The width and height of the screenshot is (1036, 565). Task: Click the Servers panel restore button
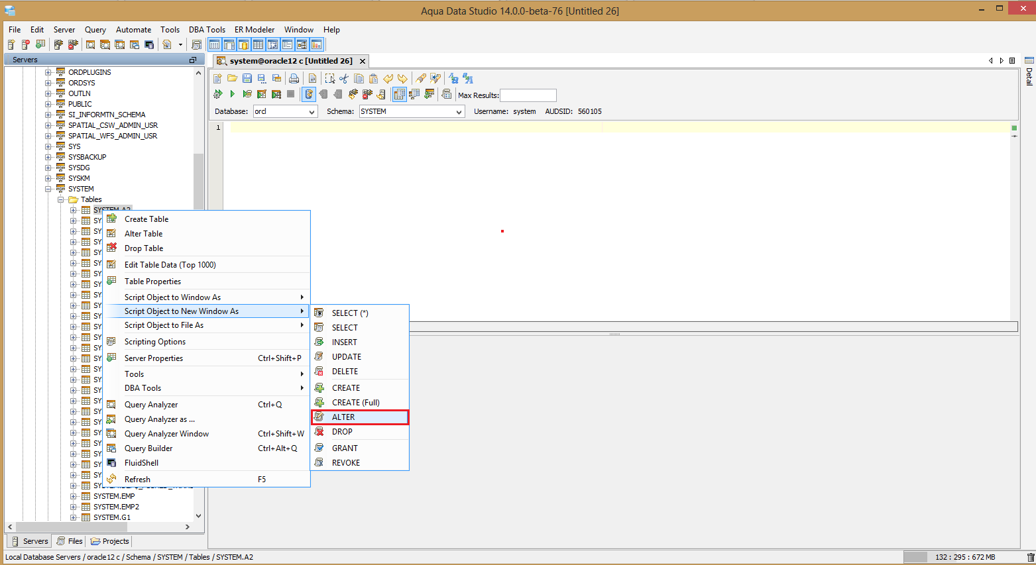pos(193,60)
